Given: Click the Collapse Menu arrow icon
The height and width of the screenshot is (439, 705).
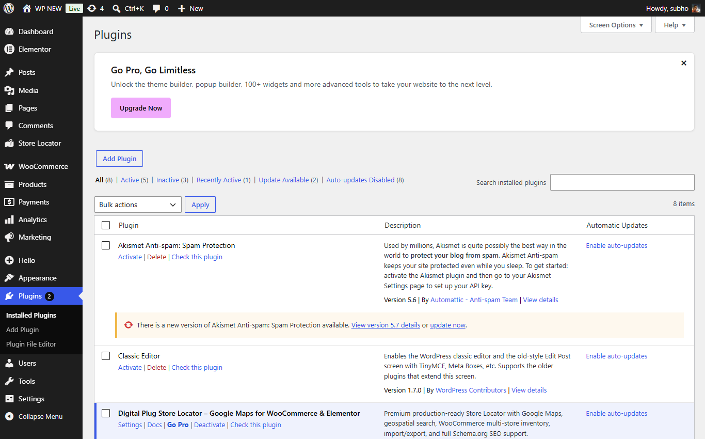Looking at the screenshot, I should pos(9,416).
